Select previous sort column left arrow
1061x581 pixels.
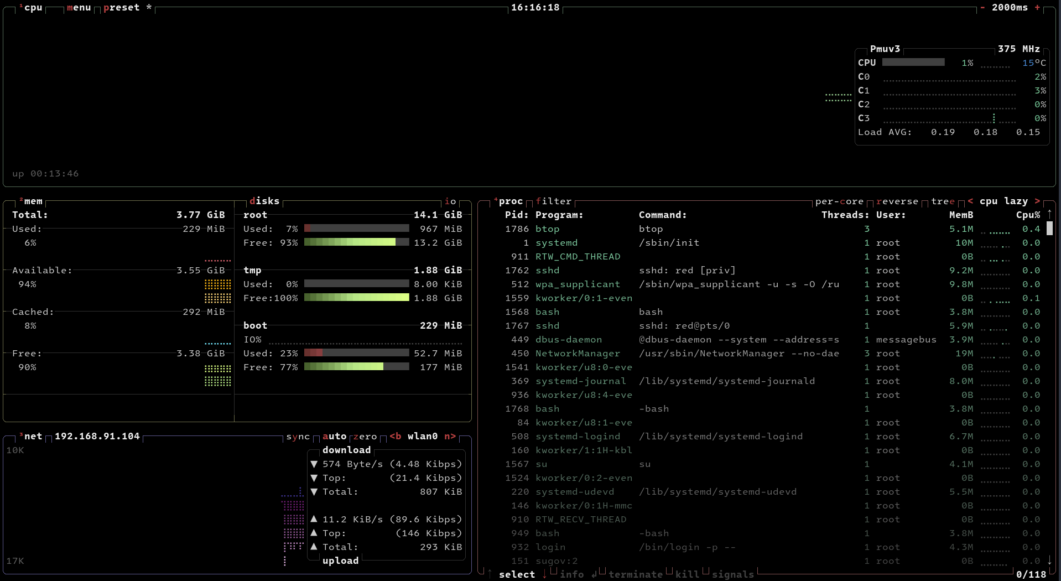pos(970,201)
